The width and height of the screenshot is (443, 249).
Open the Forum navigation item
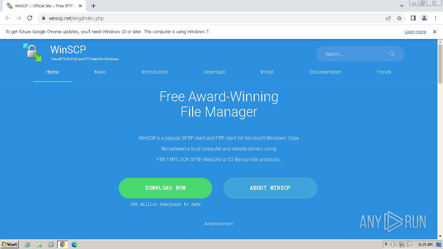384,72
